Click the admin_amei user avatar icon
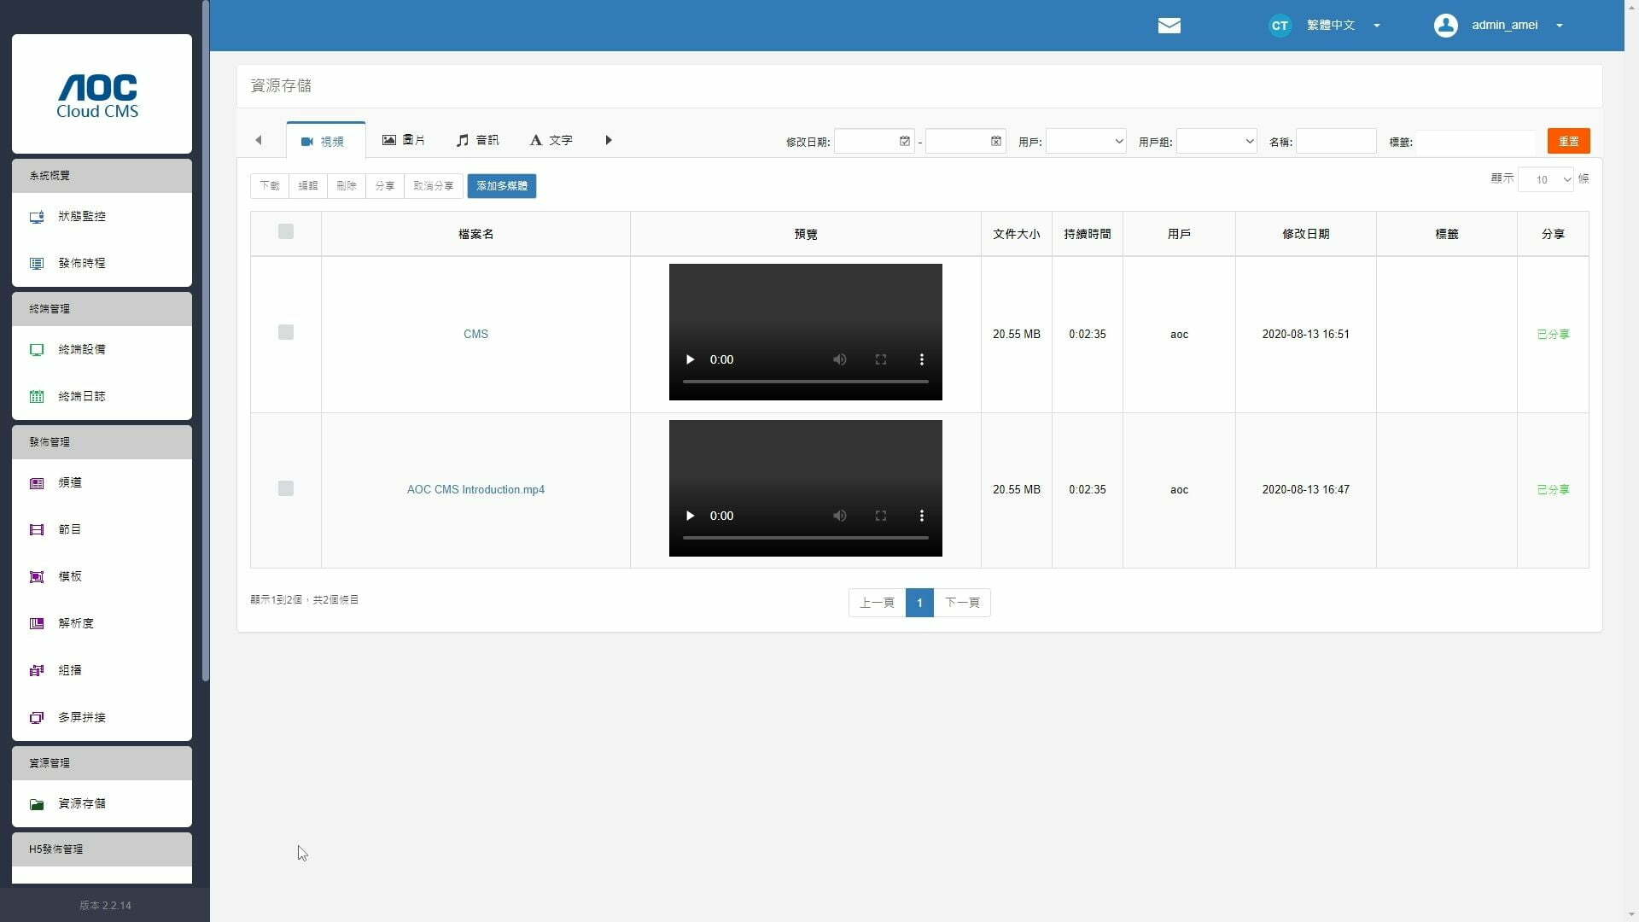The height and width of the screenshot is (922, 1639). [x=1445, y=26]
